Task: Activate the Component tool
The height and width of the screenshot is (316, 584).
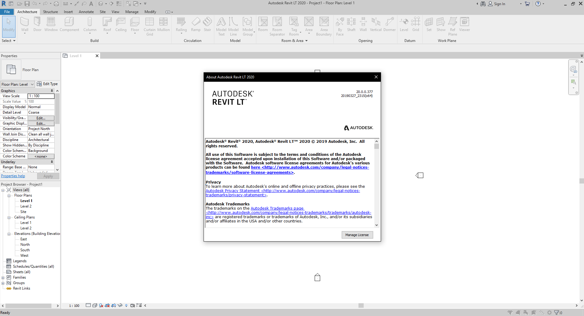Action: pyautogui.click(x=69, y=24)
